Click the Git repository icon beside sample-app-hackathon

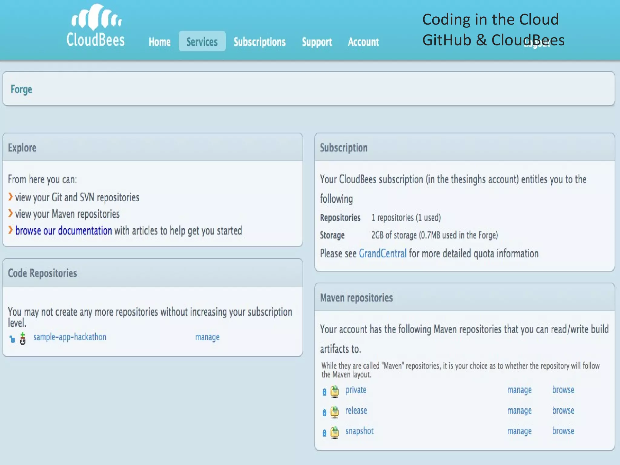[23, 338]
